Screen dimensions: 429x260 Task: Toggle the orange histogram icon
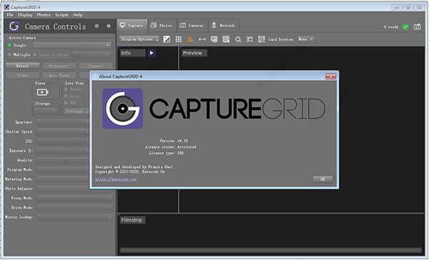pyautogui.click(x=190, y=39)
